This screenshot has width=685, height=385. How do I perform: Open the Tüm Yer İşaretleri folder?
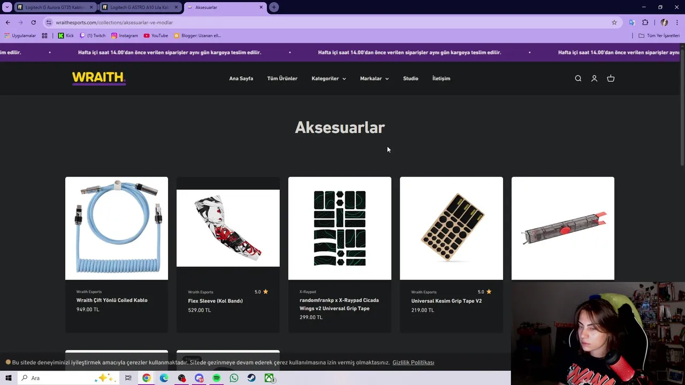tap(659, 35)
